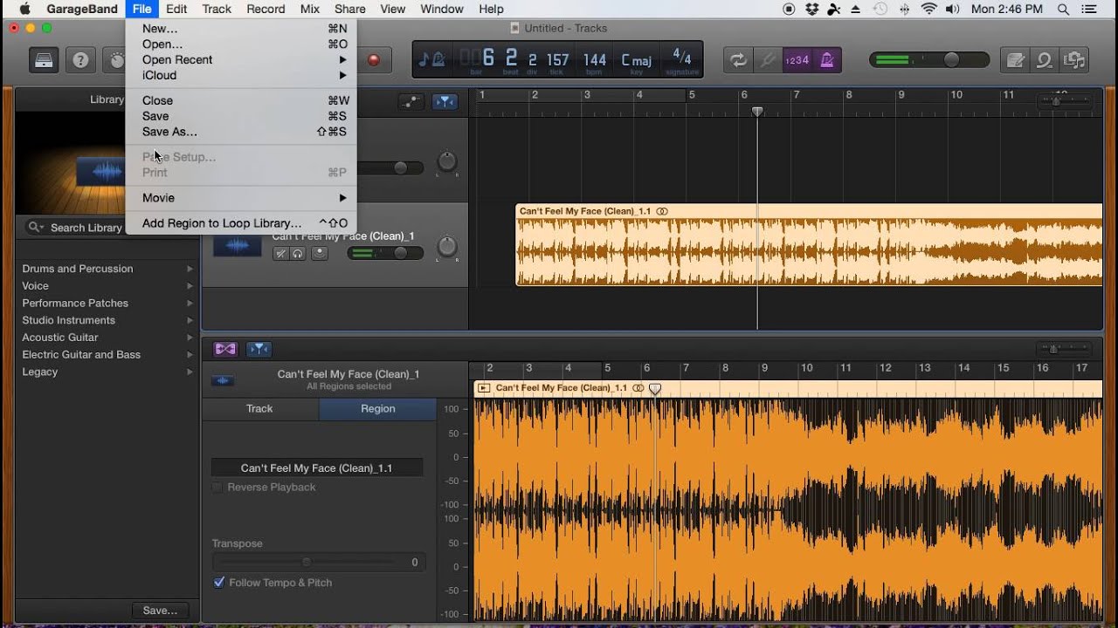Toggle the purple Metronome button
This screenshot has height=628, width=1118.
[827, 60]
